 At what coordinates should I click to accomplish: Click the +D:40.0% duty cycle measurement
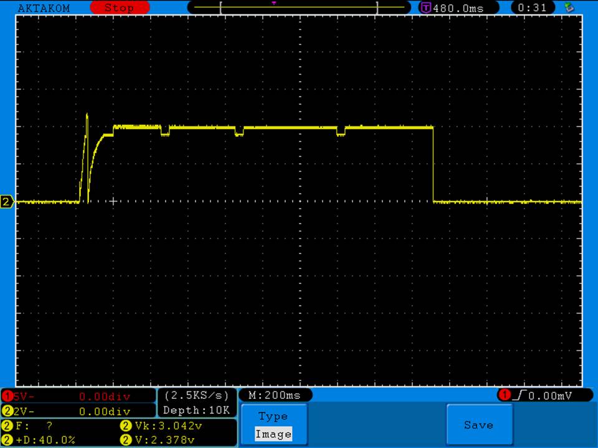click(42, 440)
